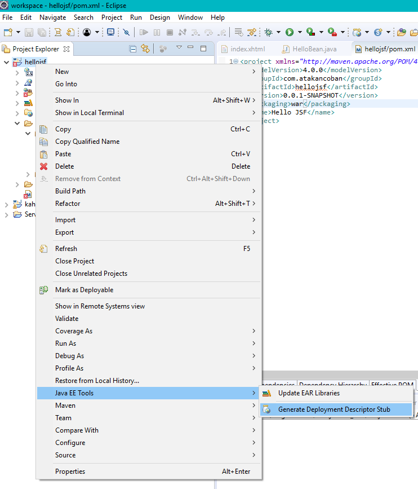Click the Save All toolbar icon
Screen dimensions: 418x489
coord(42,32)
